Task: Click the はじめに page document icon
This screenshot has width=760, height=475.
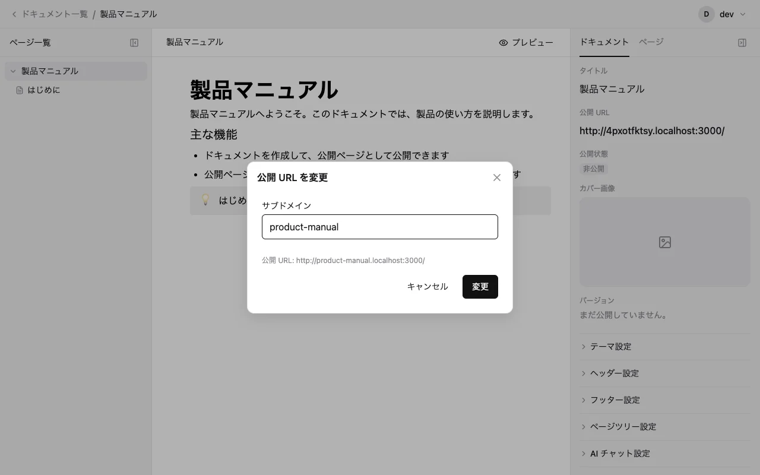Action: [x=20, y=90]
